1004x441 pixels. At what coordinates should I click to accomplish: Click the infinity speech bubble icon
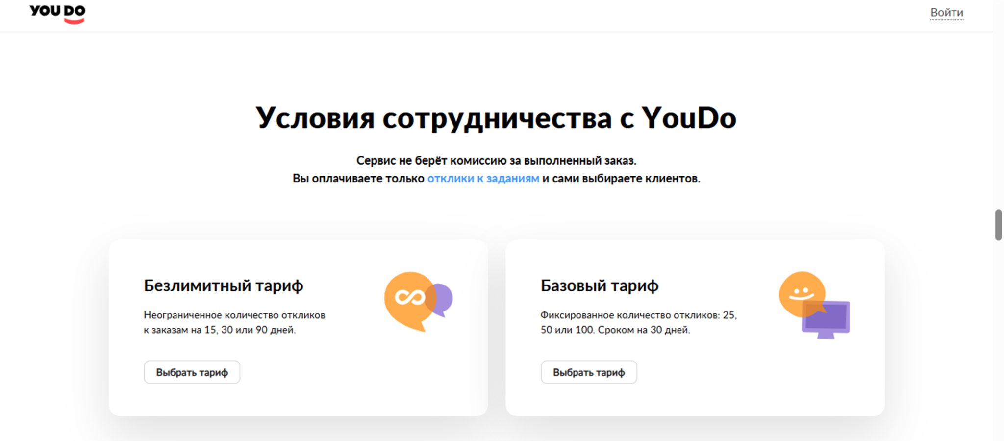tap(418, 302)
